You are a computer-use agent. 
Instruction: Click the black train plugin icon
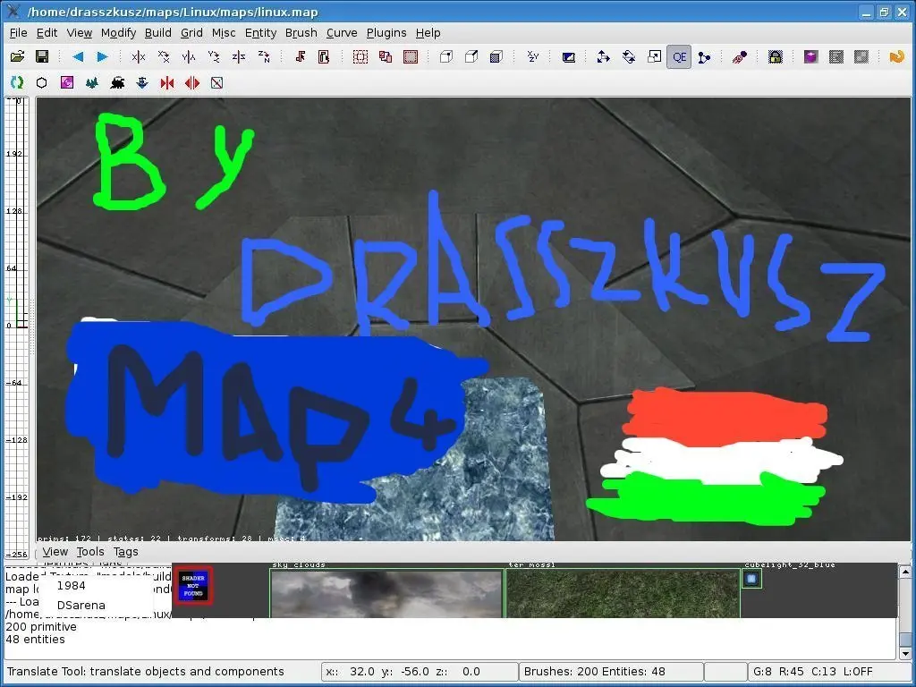(x=116, y=82)
